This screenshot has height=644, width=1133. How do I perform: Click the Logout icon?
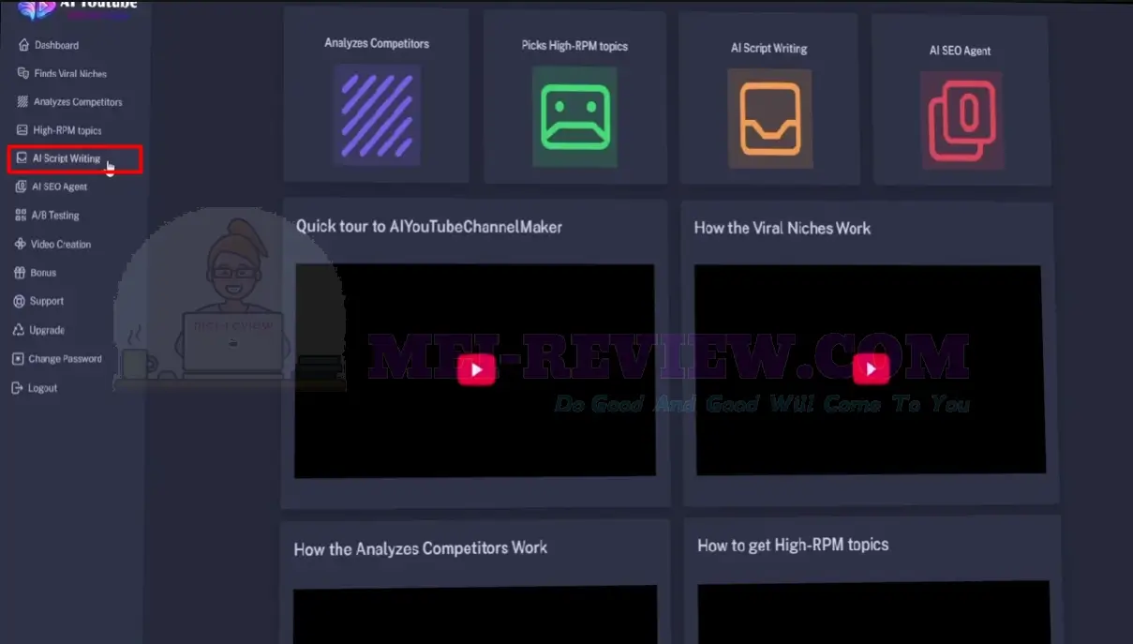tap(17, 388)
